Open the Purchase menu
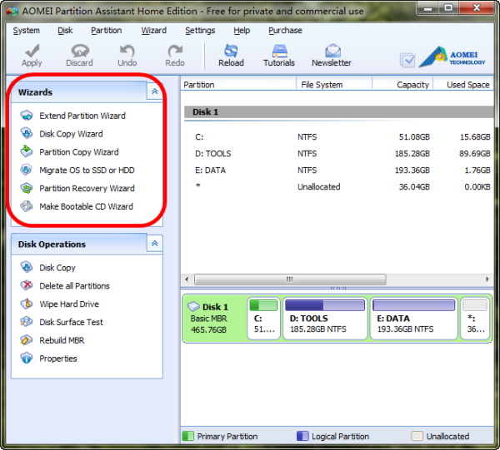This screenshot has height=450, width=500. point(285,31)
